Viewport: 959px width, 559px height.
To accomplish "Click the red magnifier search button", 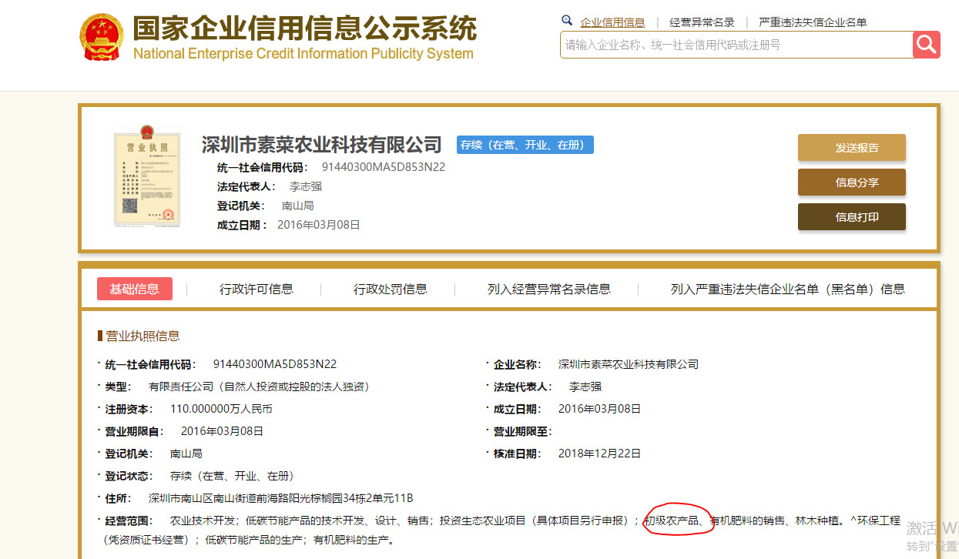I will click(x=927, y=45).
